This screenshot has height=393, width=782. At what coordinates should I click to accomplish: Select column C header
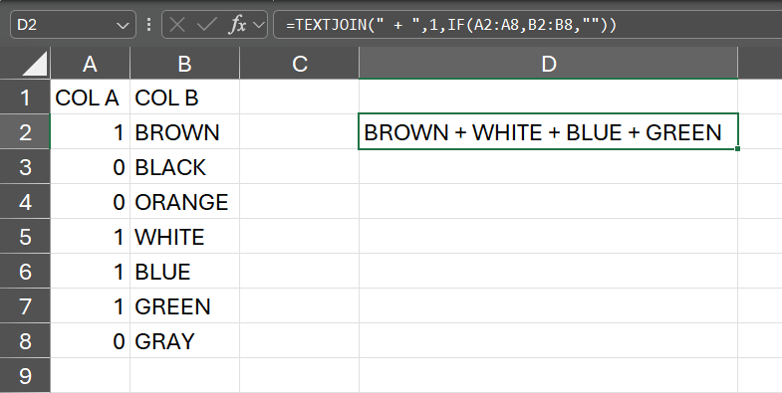pos(299,64)
